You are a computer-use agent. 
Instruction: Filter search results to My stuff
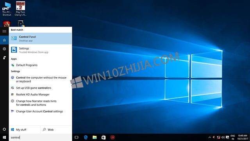click(25, 130)
